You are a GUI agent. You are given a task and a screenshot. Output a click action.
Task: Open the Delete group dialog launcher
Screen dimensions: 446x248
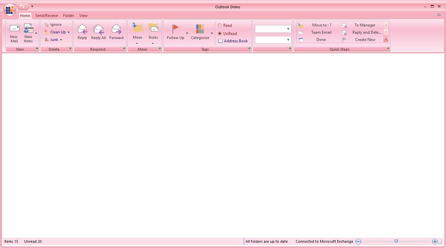[x=70, y=49]
